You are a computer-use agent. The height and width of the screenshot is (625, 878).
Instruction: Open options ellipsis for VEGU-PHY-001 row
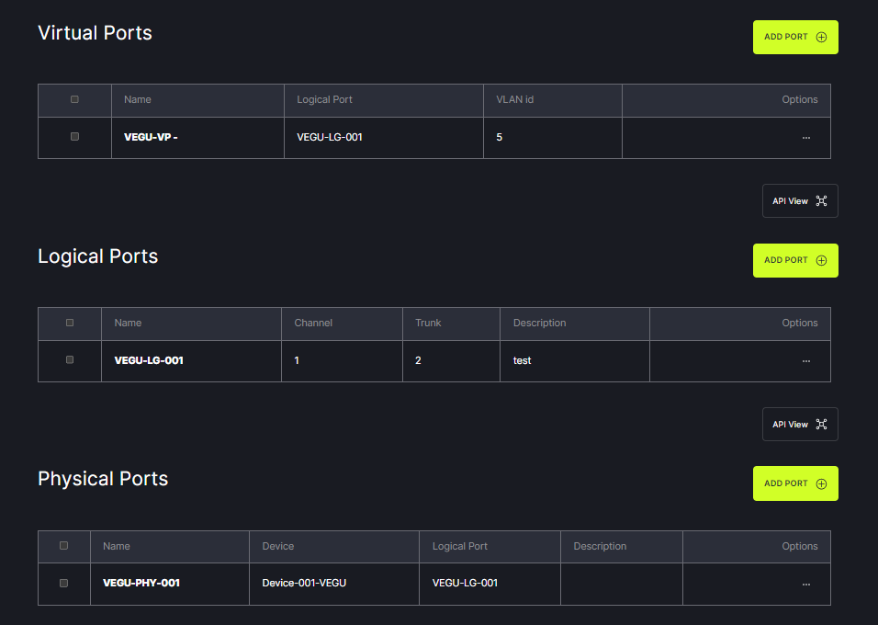[805, 585]
